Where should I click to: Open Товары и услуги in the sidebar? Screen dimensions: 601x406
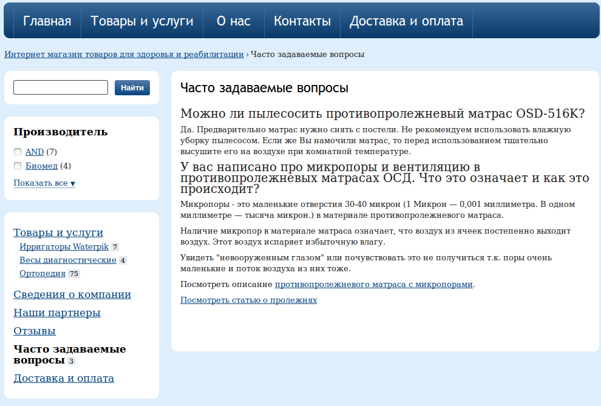point(58,232)
